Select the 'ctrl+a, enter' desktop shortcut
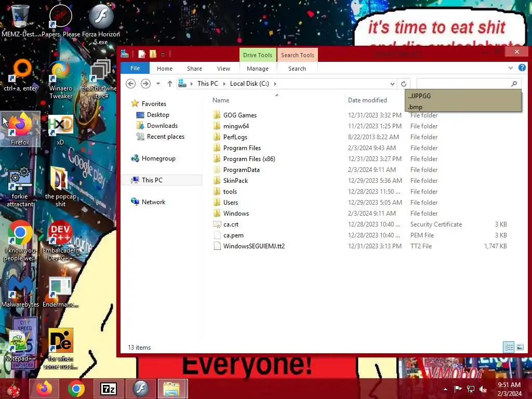The width and height of the screenshot is (532, 399). (x=20, y=75)
